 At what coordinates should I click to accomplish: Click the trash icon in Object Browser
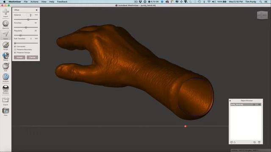[259, 142]
